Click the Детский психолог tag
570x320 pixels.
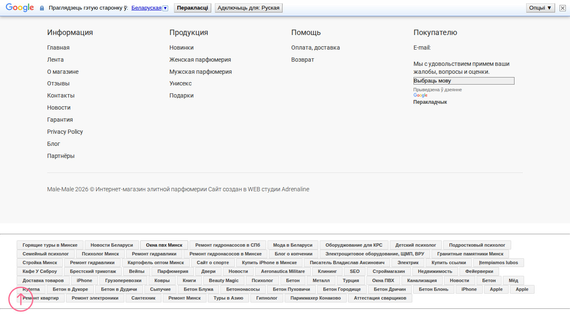point(416,245)
